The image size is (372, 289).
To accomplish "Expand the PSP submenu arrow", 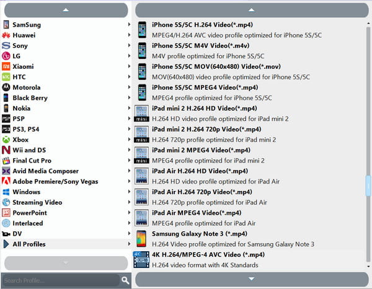I will [x=129, y=118].
